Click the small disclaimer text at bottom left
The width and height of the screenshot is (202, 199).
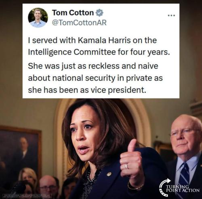(27, 196)
